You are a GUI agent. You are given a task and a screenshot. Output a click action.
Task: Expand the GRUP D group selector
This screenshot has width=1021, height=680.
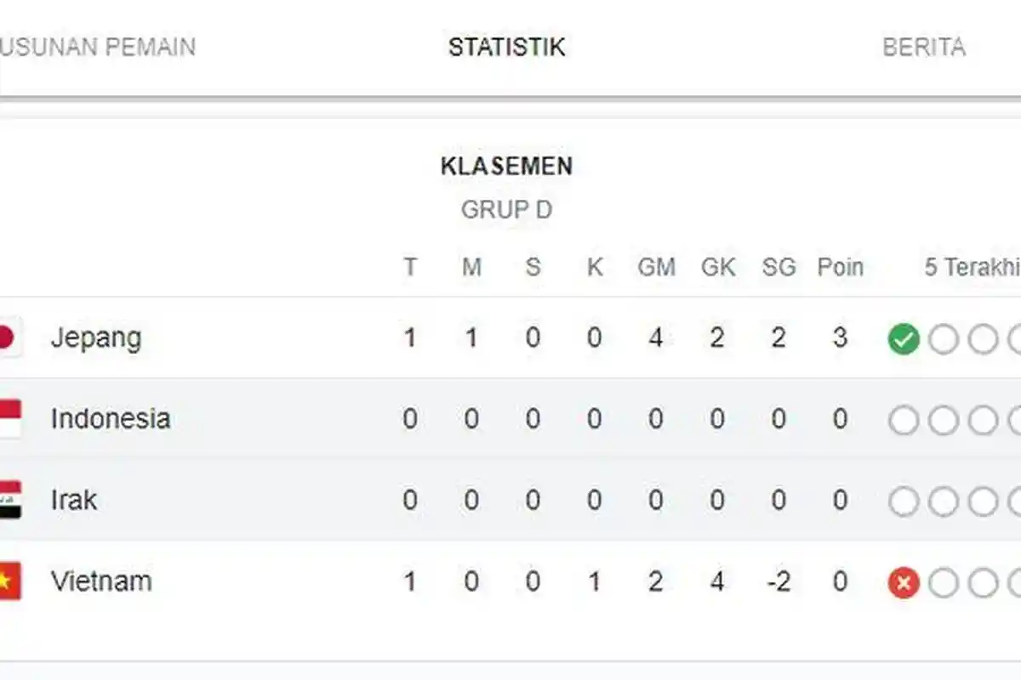[x=509, y=209]
